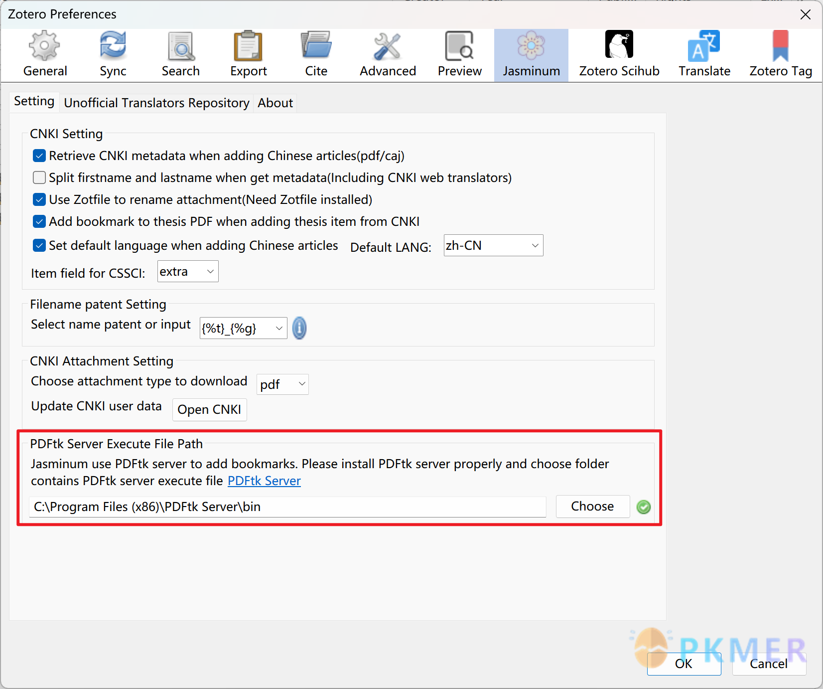Open the Default LANG zh-CN dropdown
This screenshot has width=823, height=689.
pyautogui.click(x=493, y=245)
